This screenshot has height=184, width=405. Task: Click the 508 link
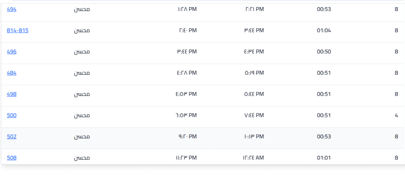pos(11,158)
